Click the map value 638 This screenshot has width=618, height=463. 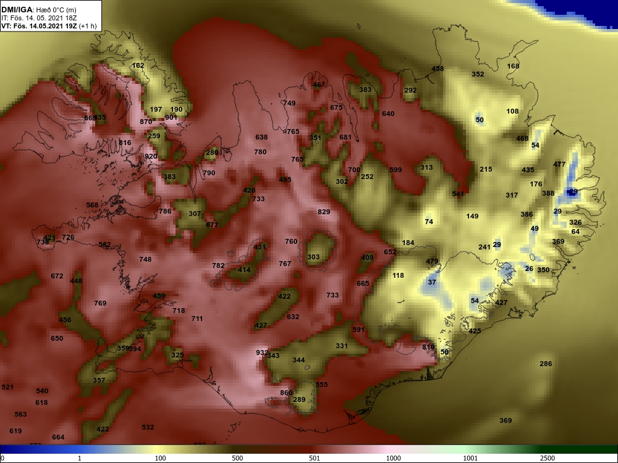pos(261,137)
